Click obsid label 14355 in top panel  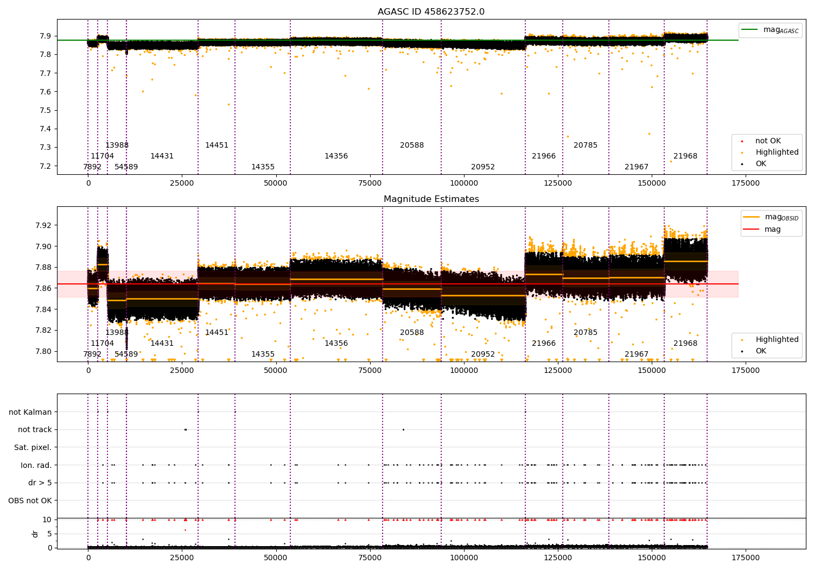tap(263, 167)
